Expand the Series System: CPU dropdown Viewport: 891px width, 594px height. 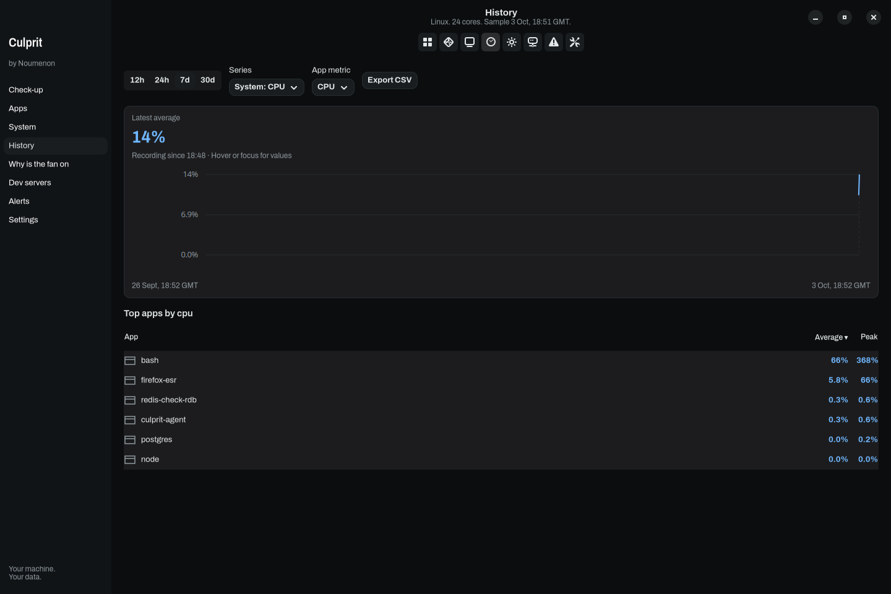click(267, 87)
